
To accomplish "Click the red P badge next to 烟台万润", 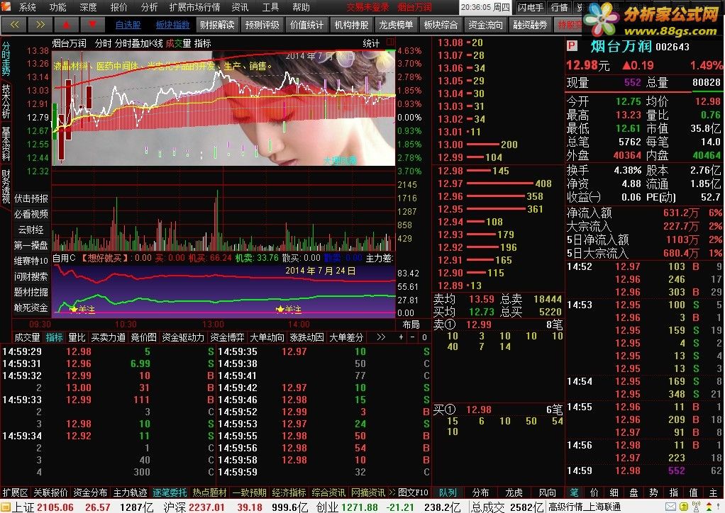I will pyautogui.click(x=572, y=46).
